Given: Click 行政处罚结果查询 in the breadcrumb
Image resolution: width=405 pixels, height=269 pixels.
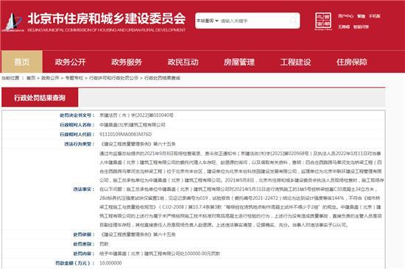Looking at the screenshot, I should coord(162,78).
